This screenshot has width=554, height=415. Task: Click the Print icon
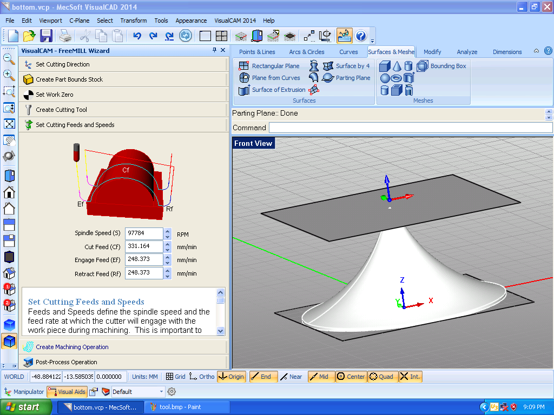(x=65, y=36)
